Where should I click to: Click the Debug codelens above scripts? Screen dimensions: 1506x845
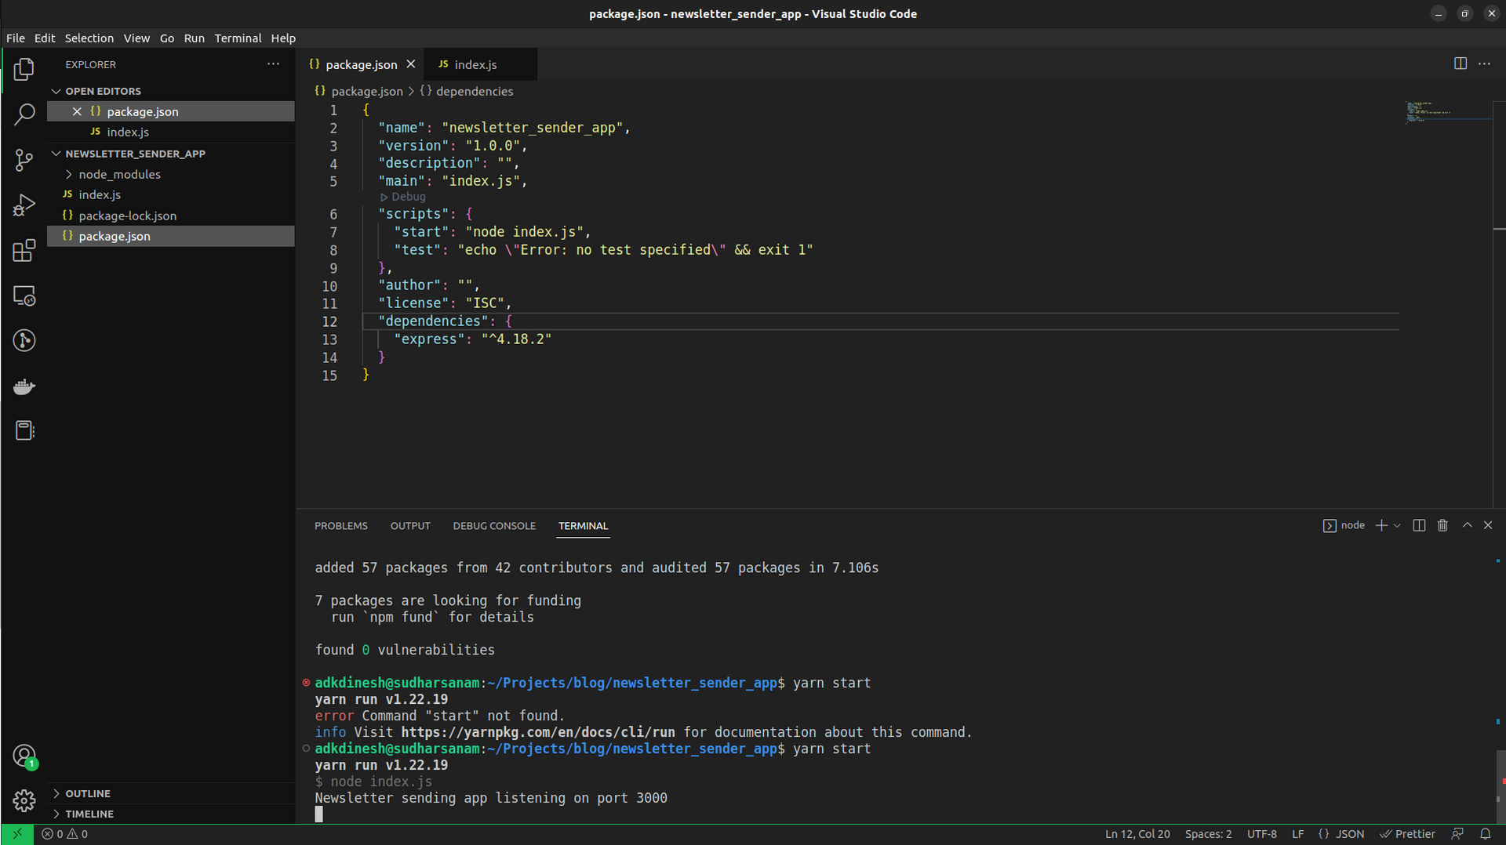pos(402,197)
